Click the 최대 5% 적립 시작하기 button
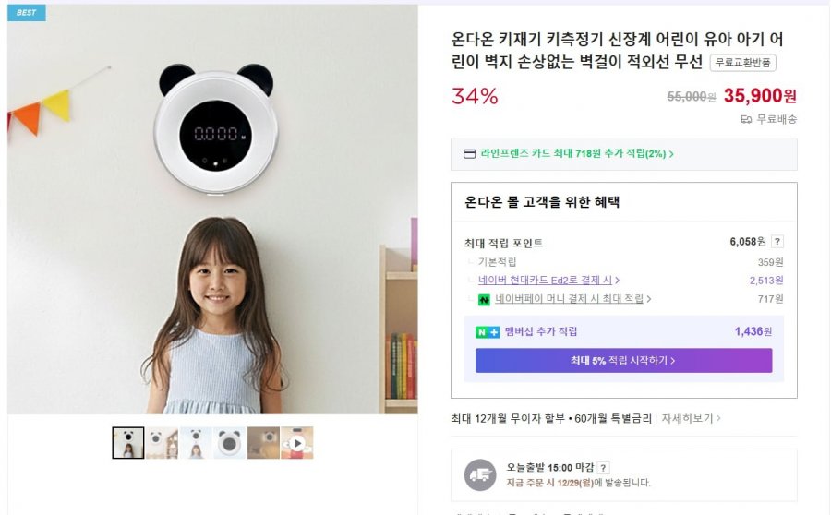 click(623, 360)
